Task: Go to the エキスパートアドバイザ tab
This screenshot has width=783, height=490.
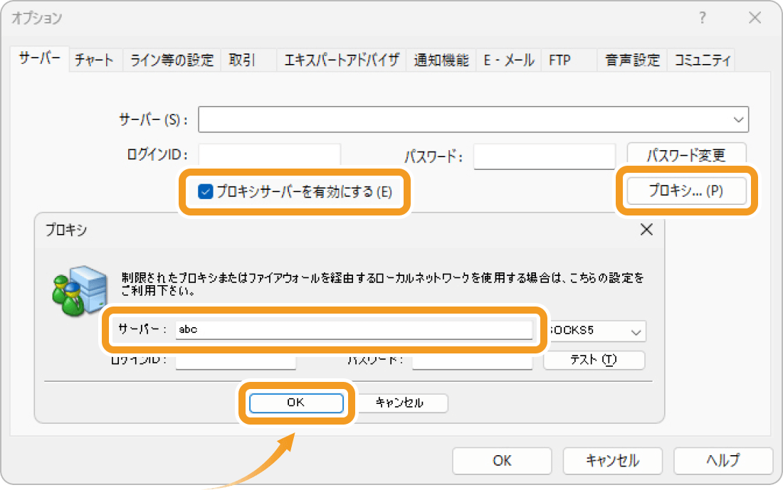Action: (x=342, y=60)
